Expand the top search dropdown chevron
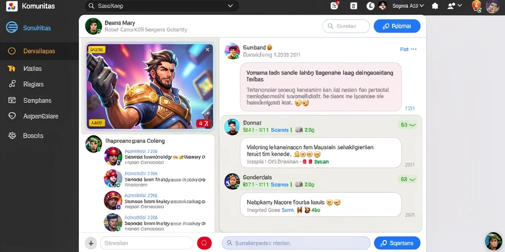 [230, 6]
